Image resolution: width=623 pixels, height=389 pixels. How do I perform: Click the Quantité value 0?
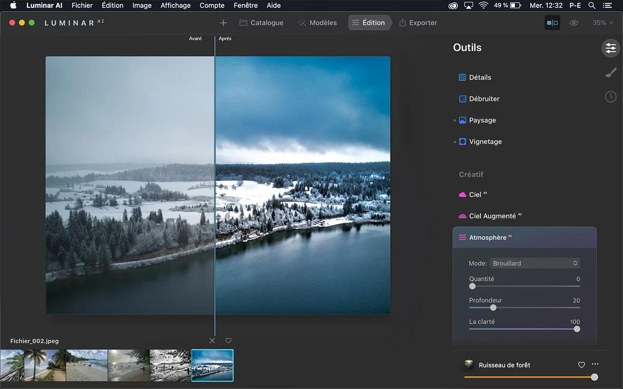[578, 279]
